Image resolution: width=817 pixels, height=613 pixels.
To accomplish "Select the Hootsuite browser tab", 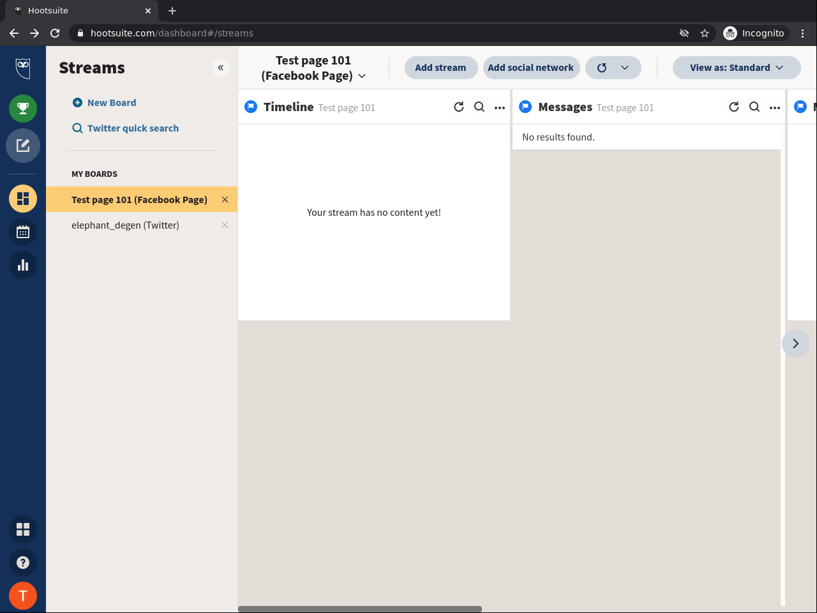I will pos(82,11).
